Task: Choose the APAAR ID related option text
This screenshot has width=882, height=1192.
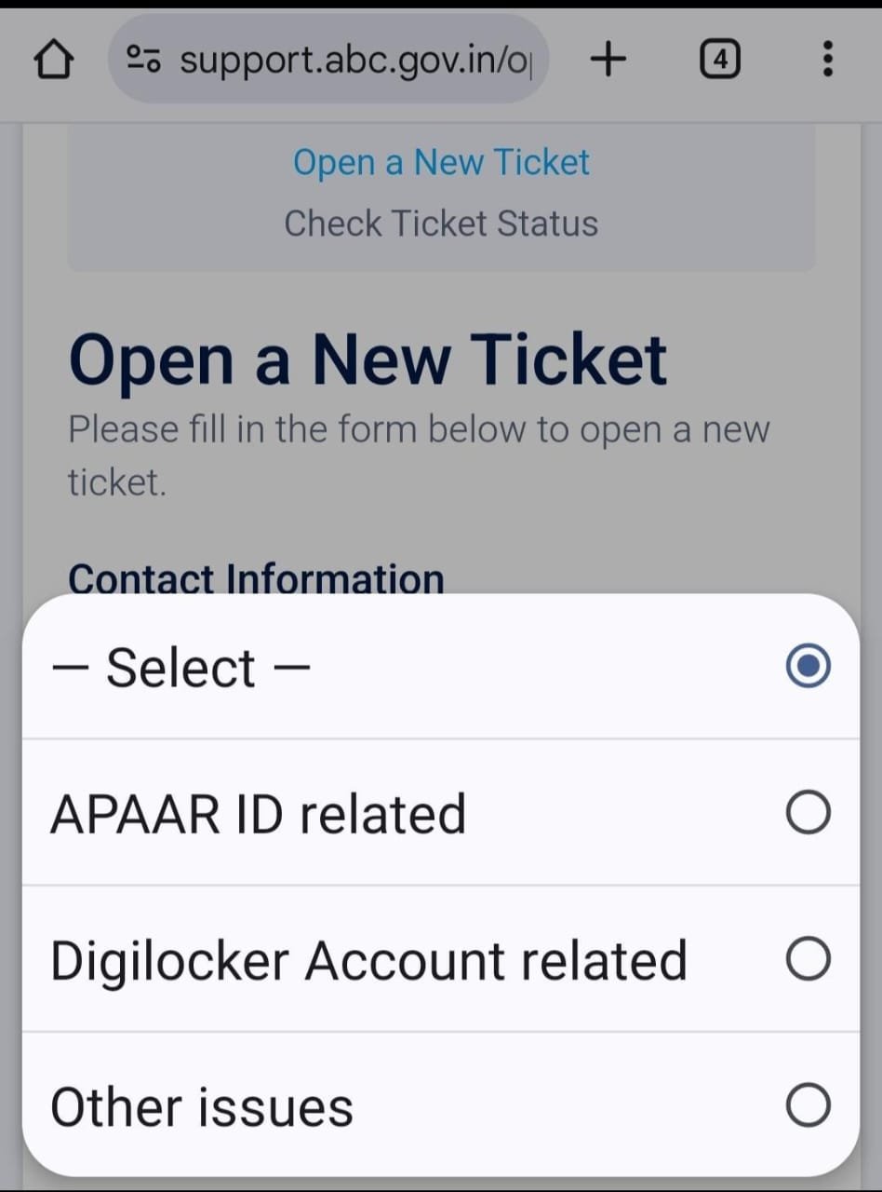Action: pyautogui.click(x=258, y=813)
